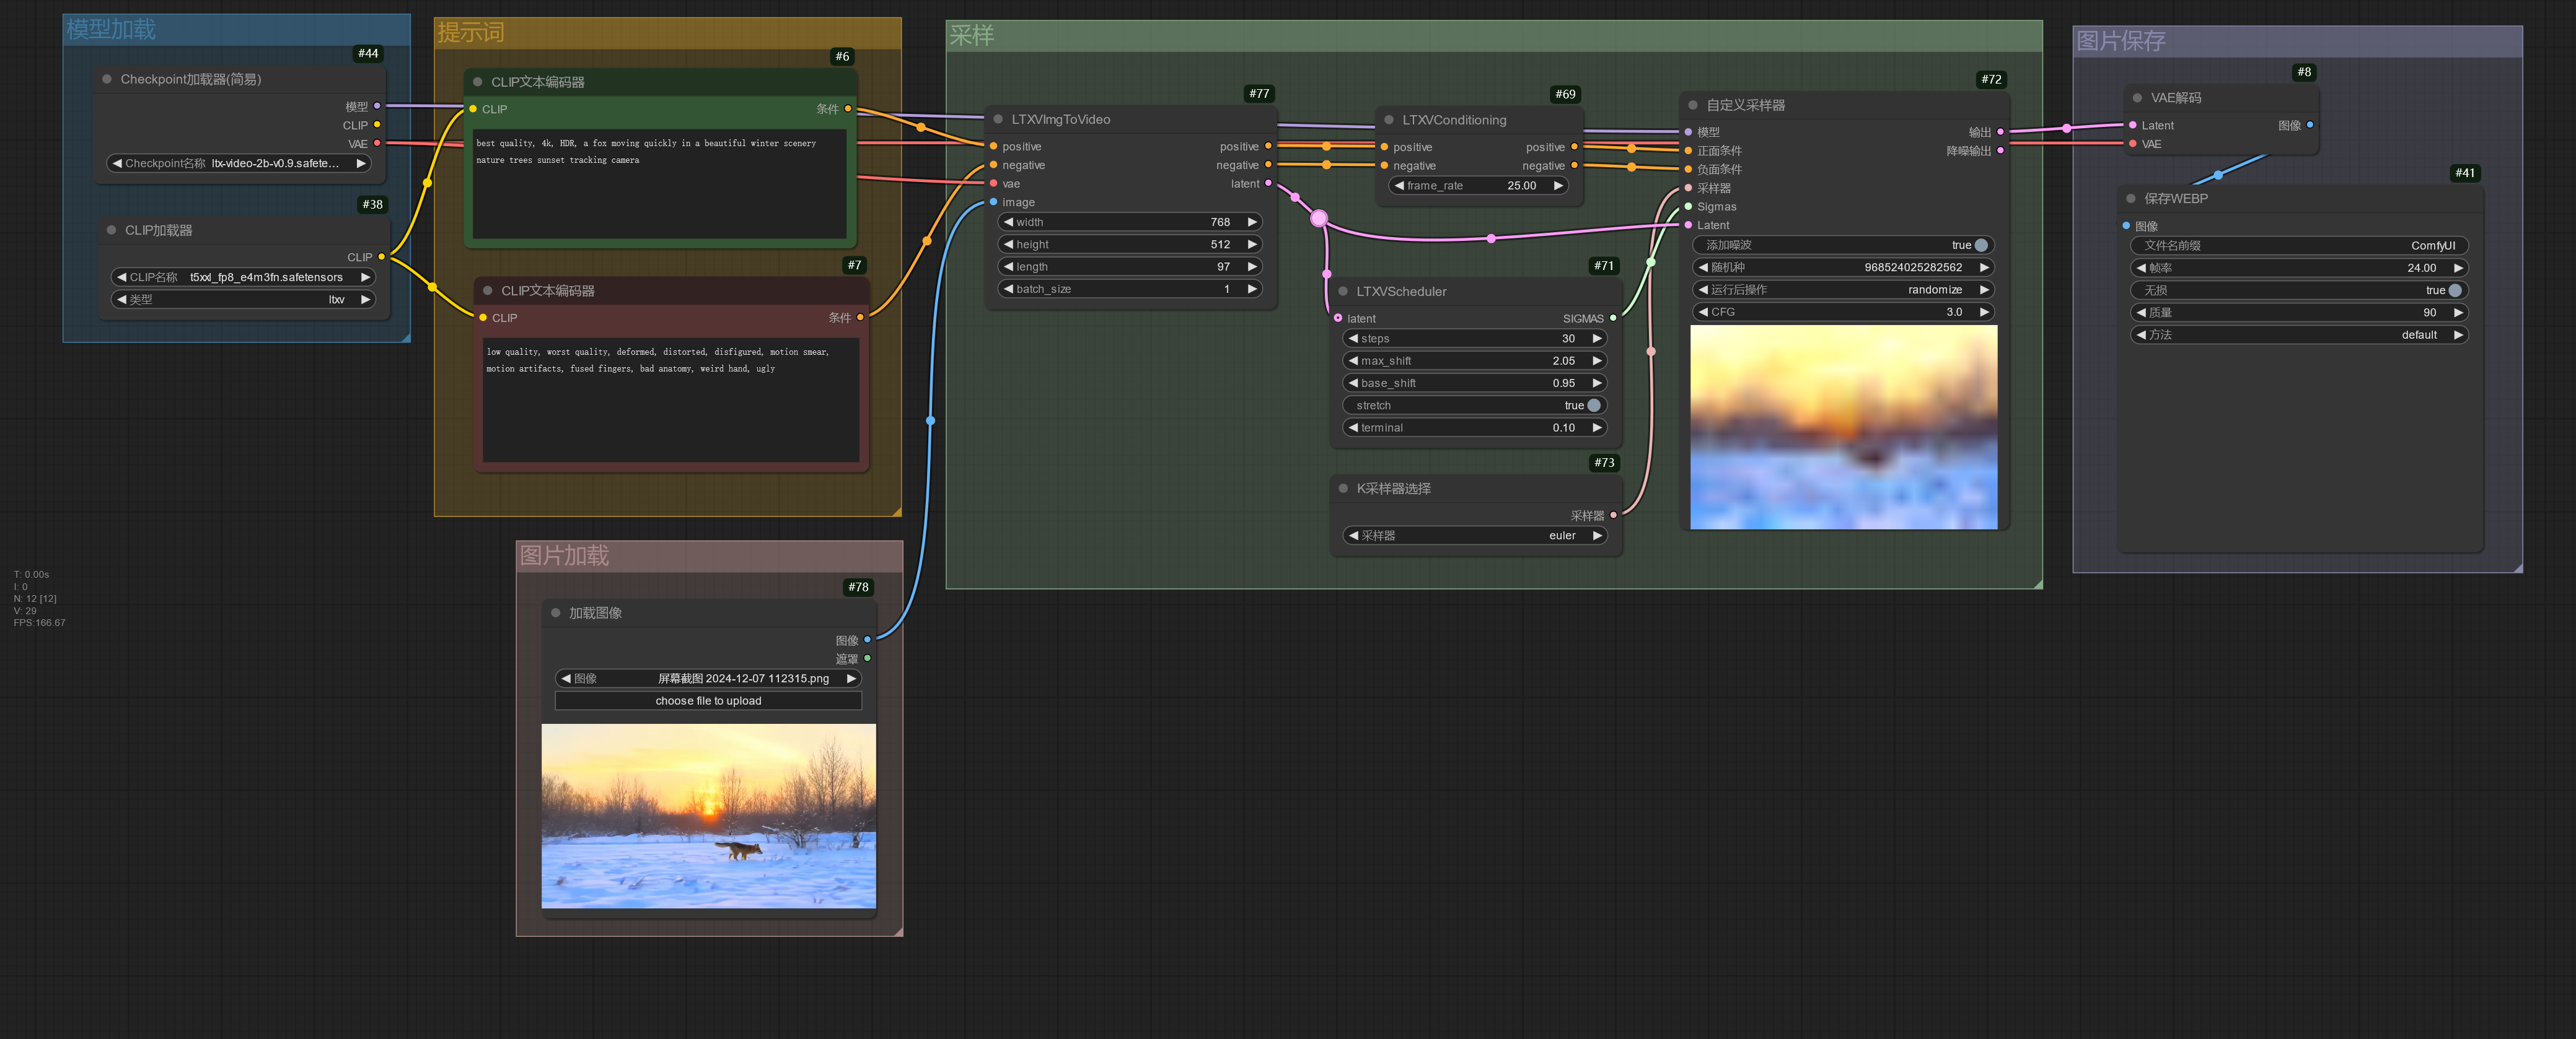Click the 保存WEBP node collapse dot

tap(2130, 199)
